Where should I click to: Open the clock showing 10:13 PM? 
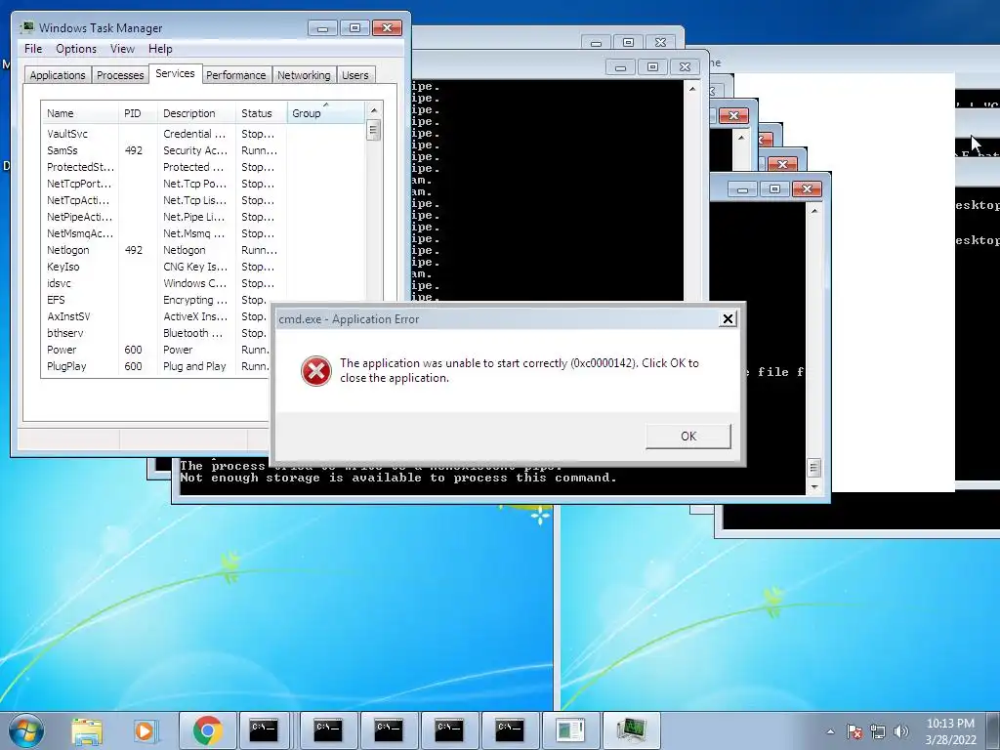950,731
